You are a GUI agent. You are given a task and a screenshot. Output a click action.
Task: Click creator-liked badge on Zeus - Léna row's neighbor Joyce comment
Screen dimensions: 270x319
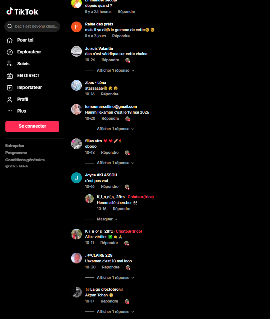pyautogui.click(x=127, y=187)
